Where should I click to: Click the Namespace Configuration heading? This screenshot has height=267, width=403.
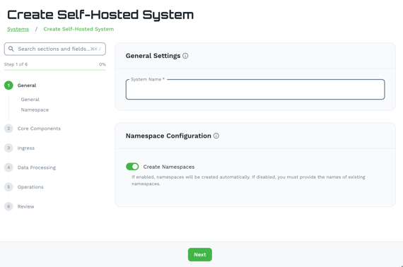(x=168, y=136)
